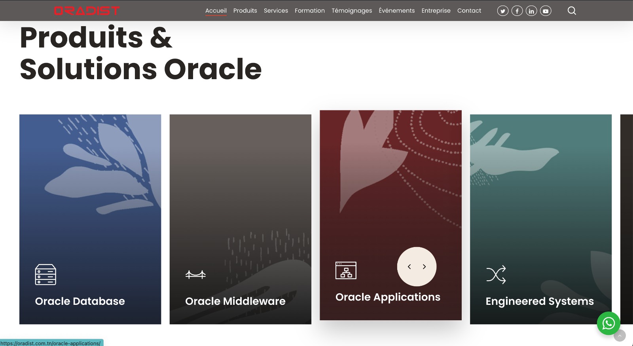The width and height of the screenshot is (633, 346).
Task: Open the Services menu
Action: pyautogui.click(x=276, y=11)
